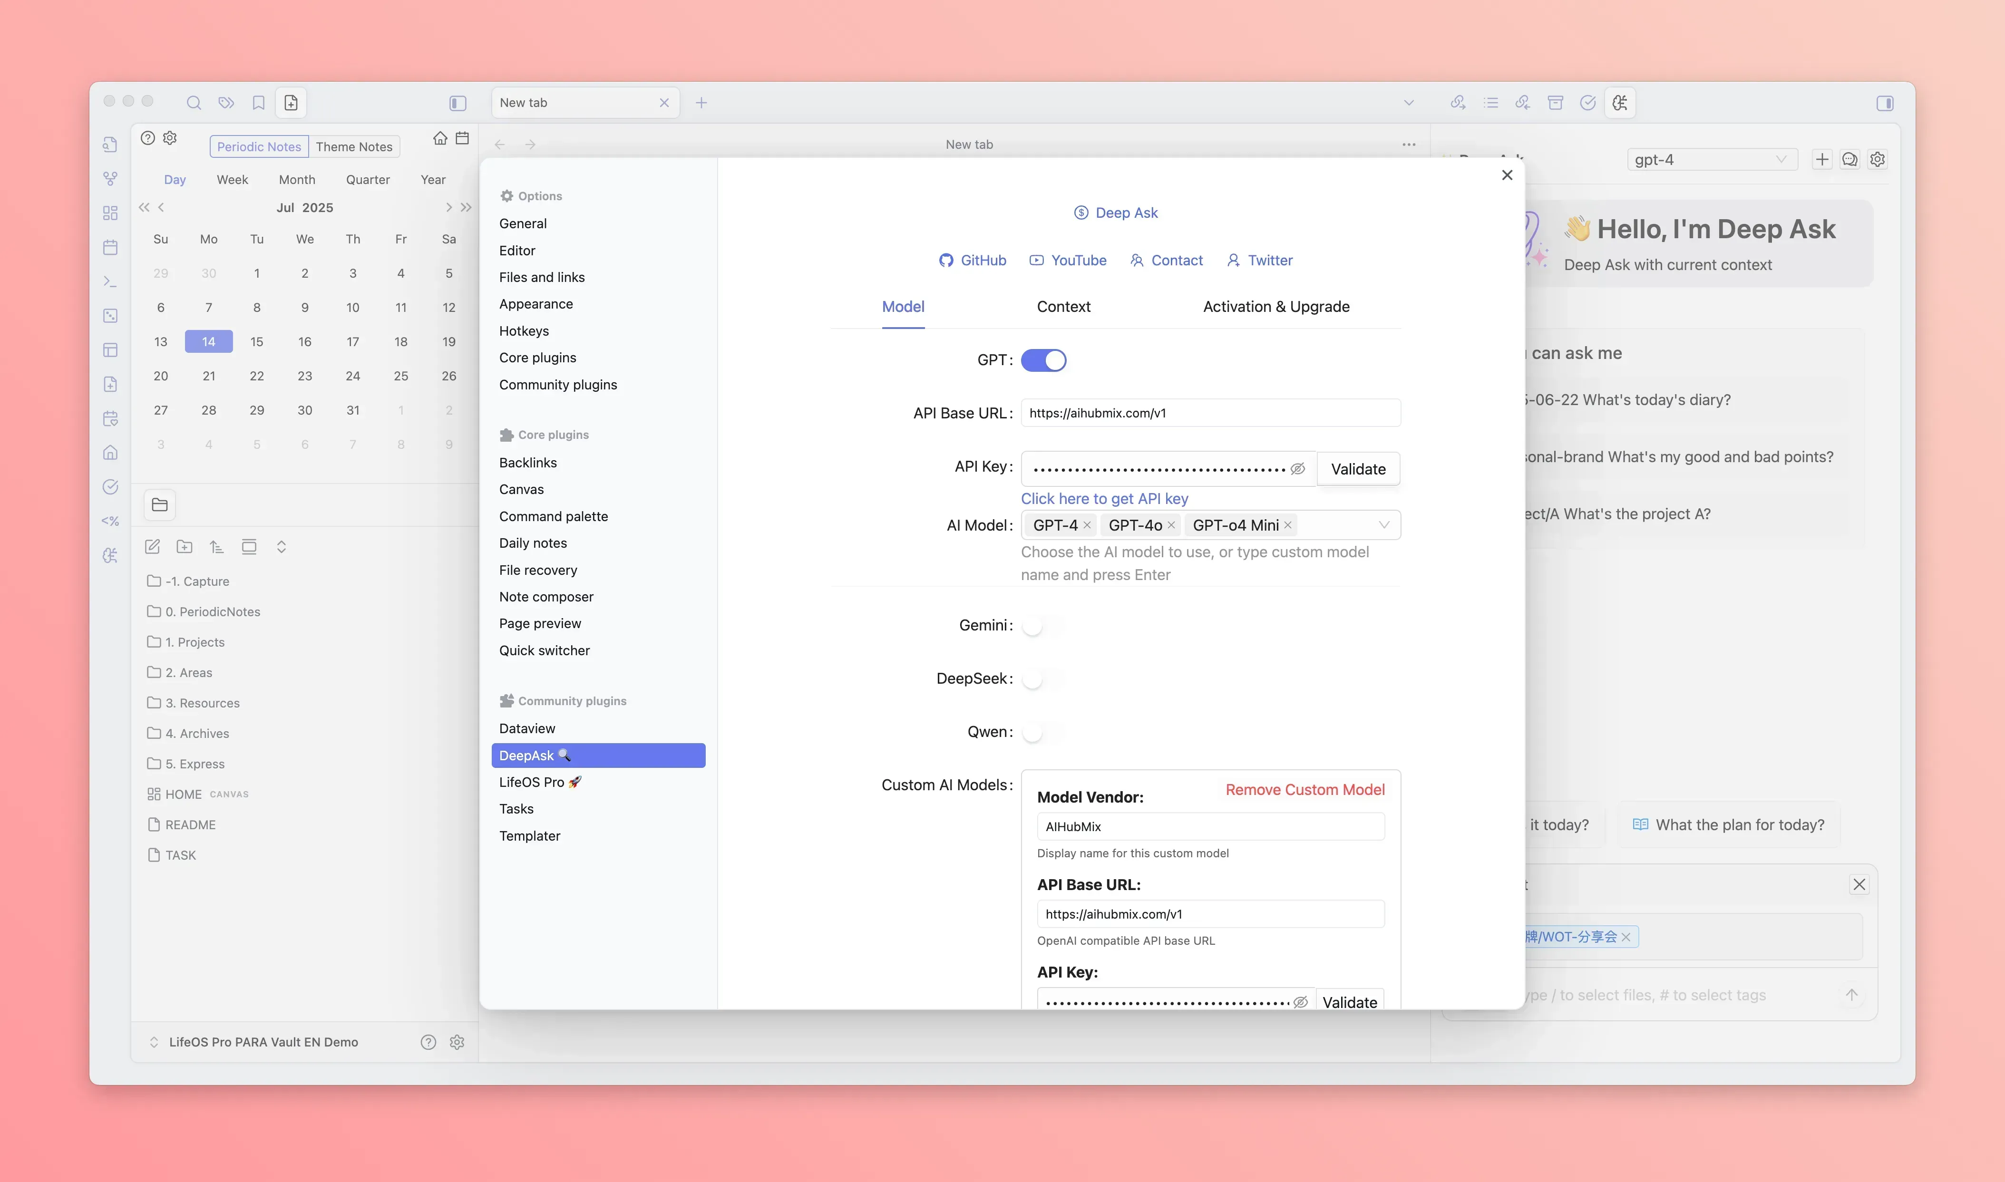Reveal the GPT API key with eye icon
Screen dimensions: 2005x1182
(1298, 468)
